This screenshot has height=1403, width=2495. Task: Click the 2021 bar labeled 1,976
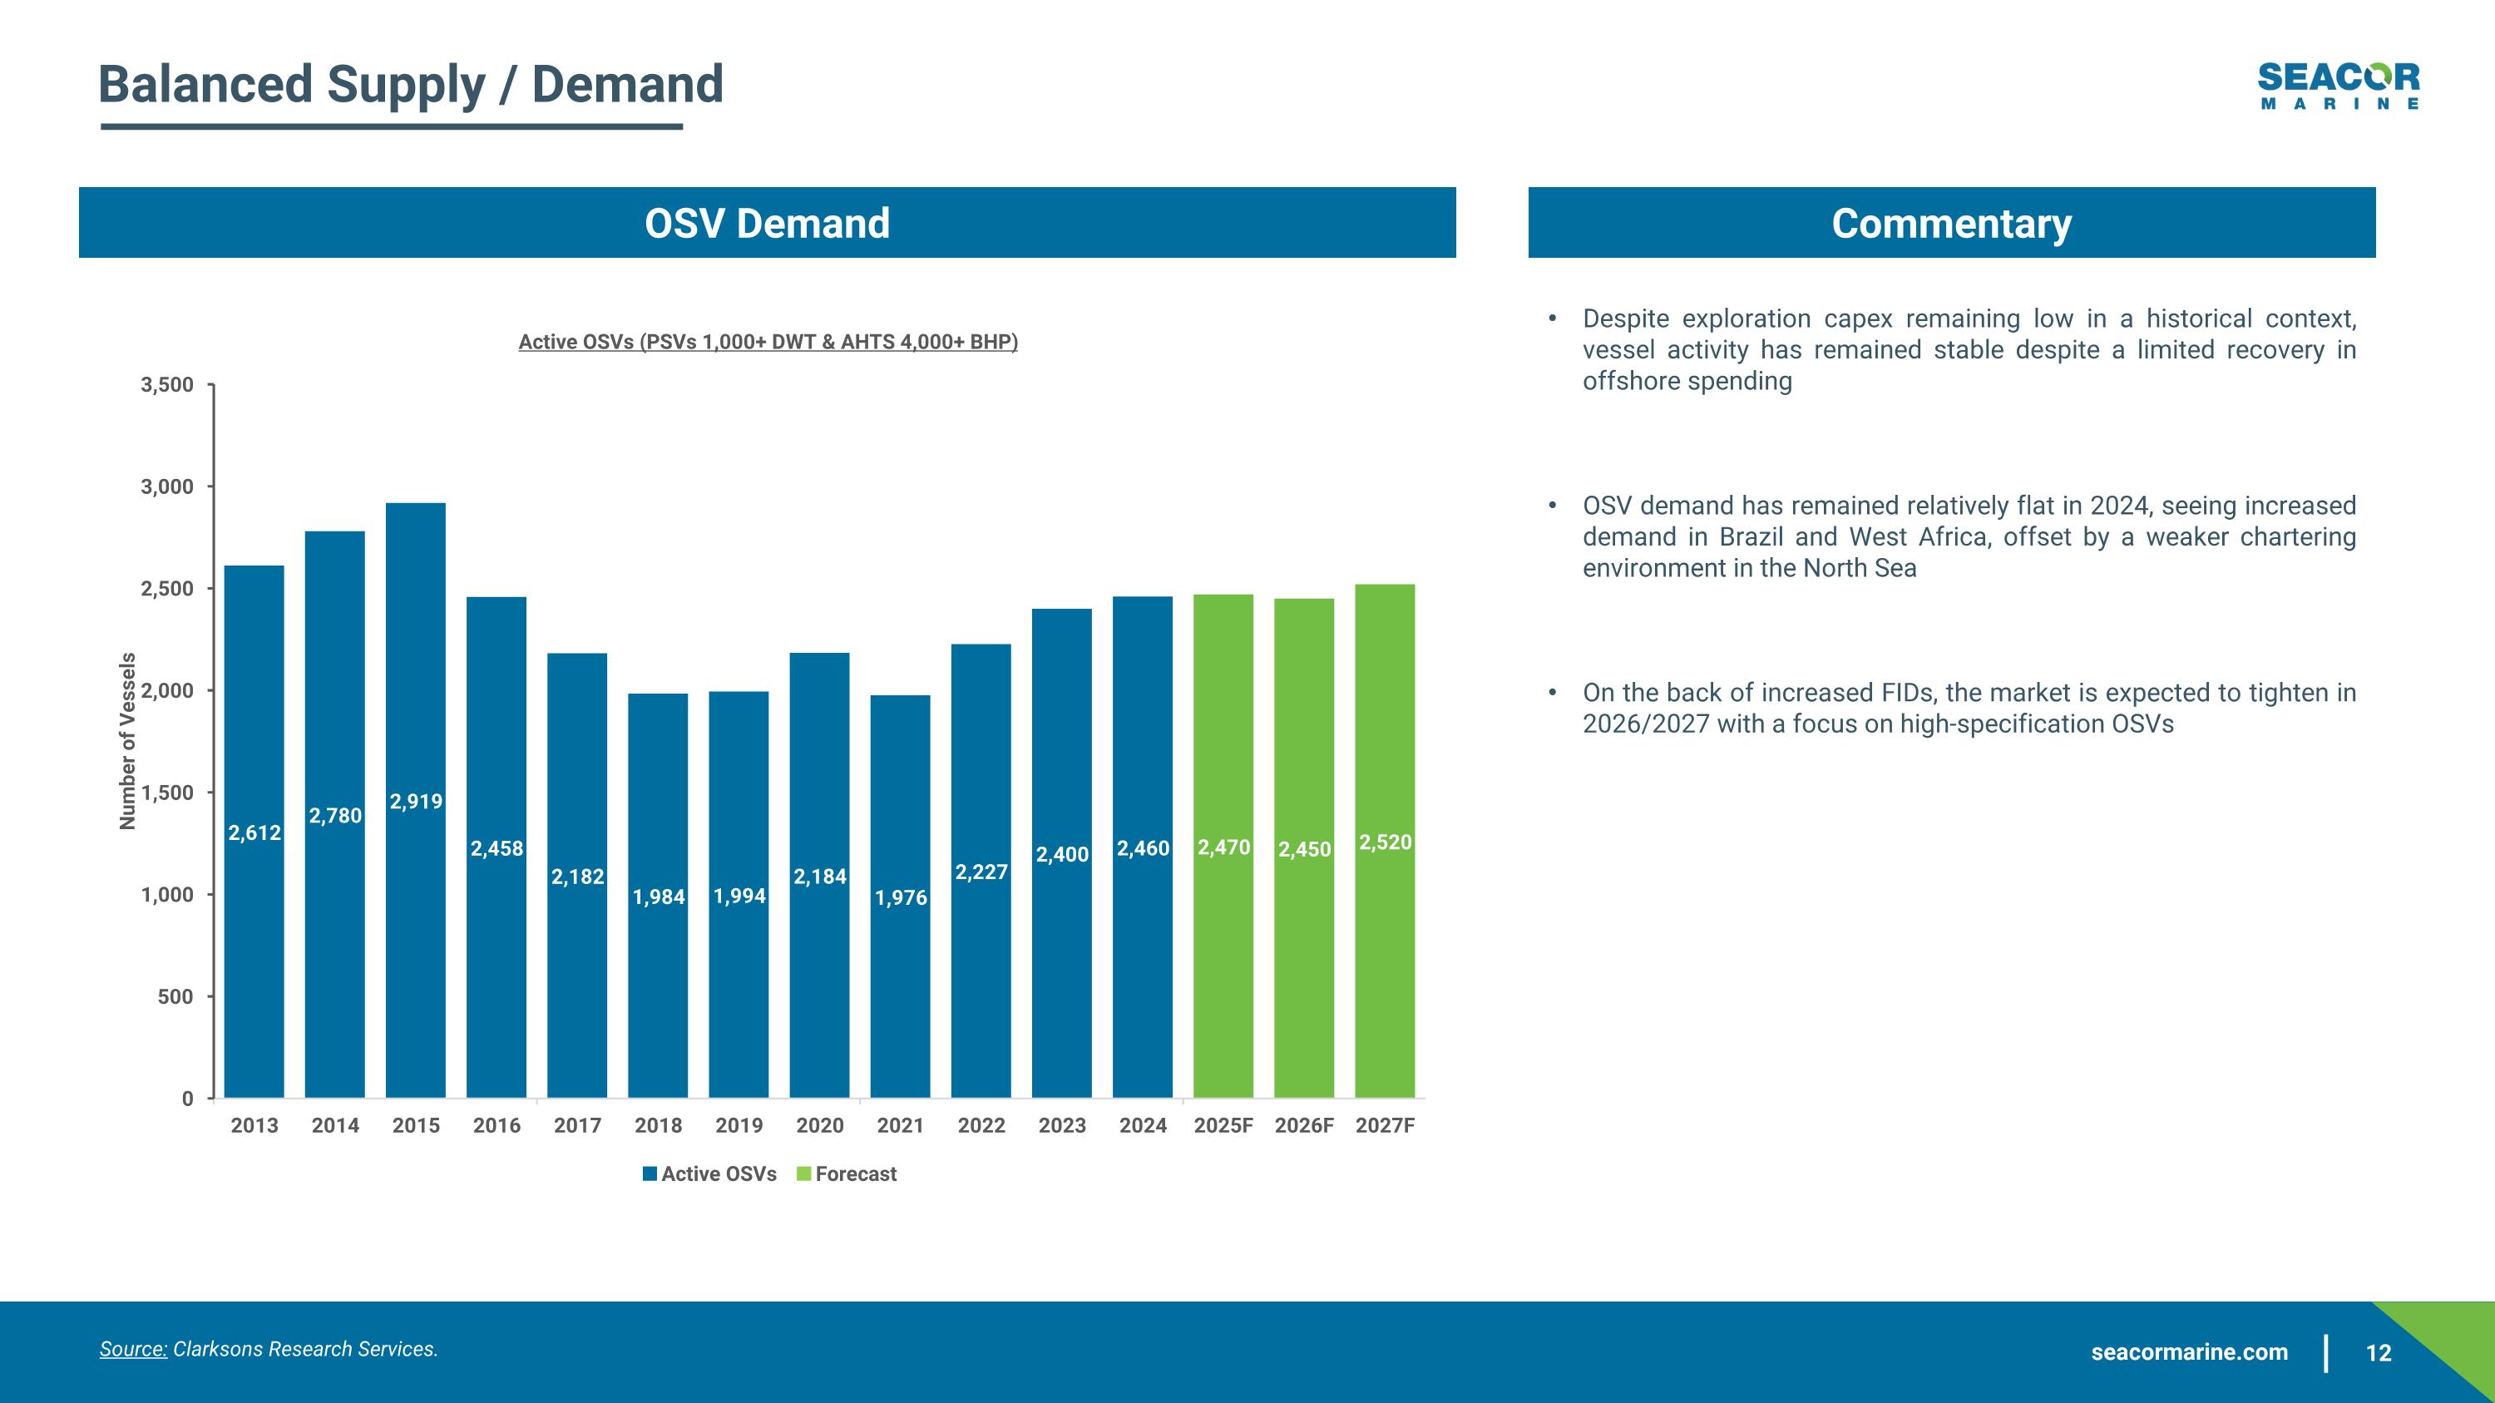click(901, 897)
